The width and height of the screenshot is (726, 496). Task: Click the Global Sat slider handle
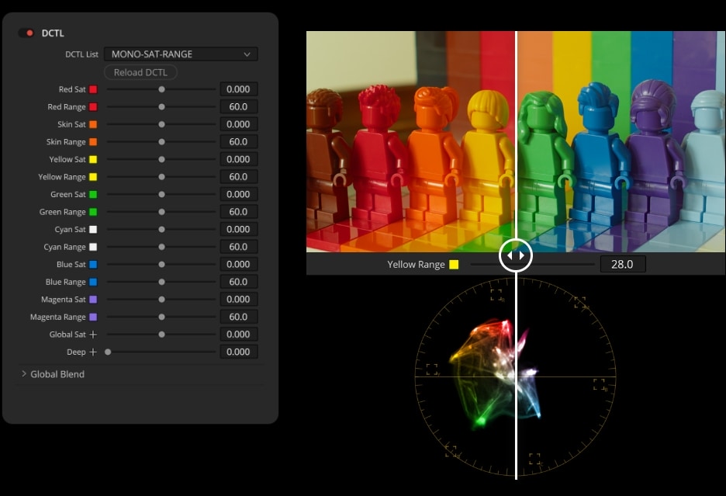point(161,335)
